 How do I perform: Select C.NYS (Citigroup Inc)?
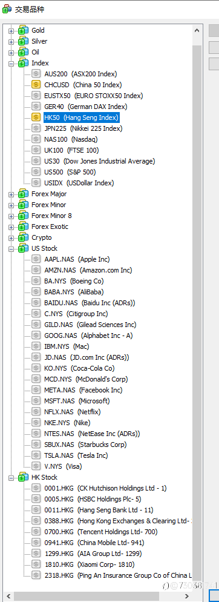pyautogui.click(x=76, y=314)
